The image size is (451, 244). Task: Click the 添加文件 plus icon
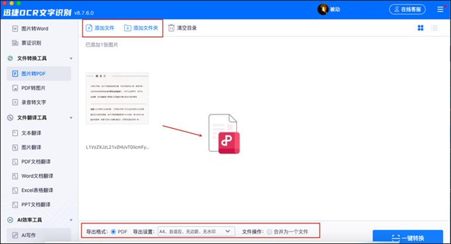(89, 28)
